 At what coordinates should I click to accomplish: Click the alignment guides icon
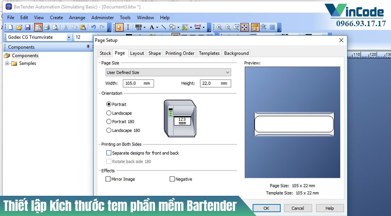pos(264,27)
